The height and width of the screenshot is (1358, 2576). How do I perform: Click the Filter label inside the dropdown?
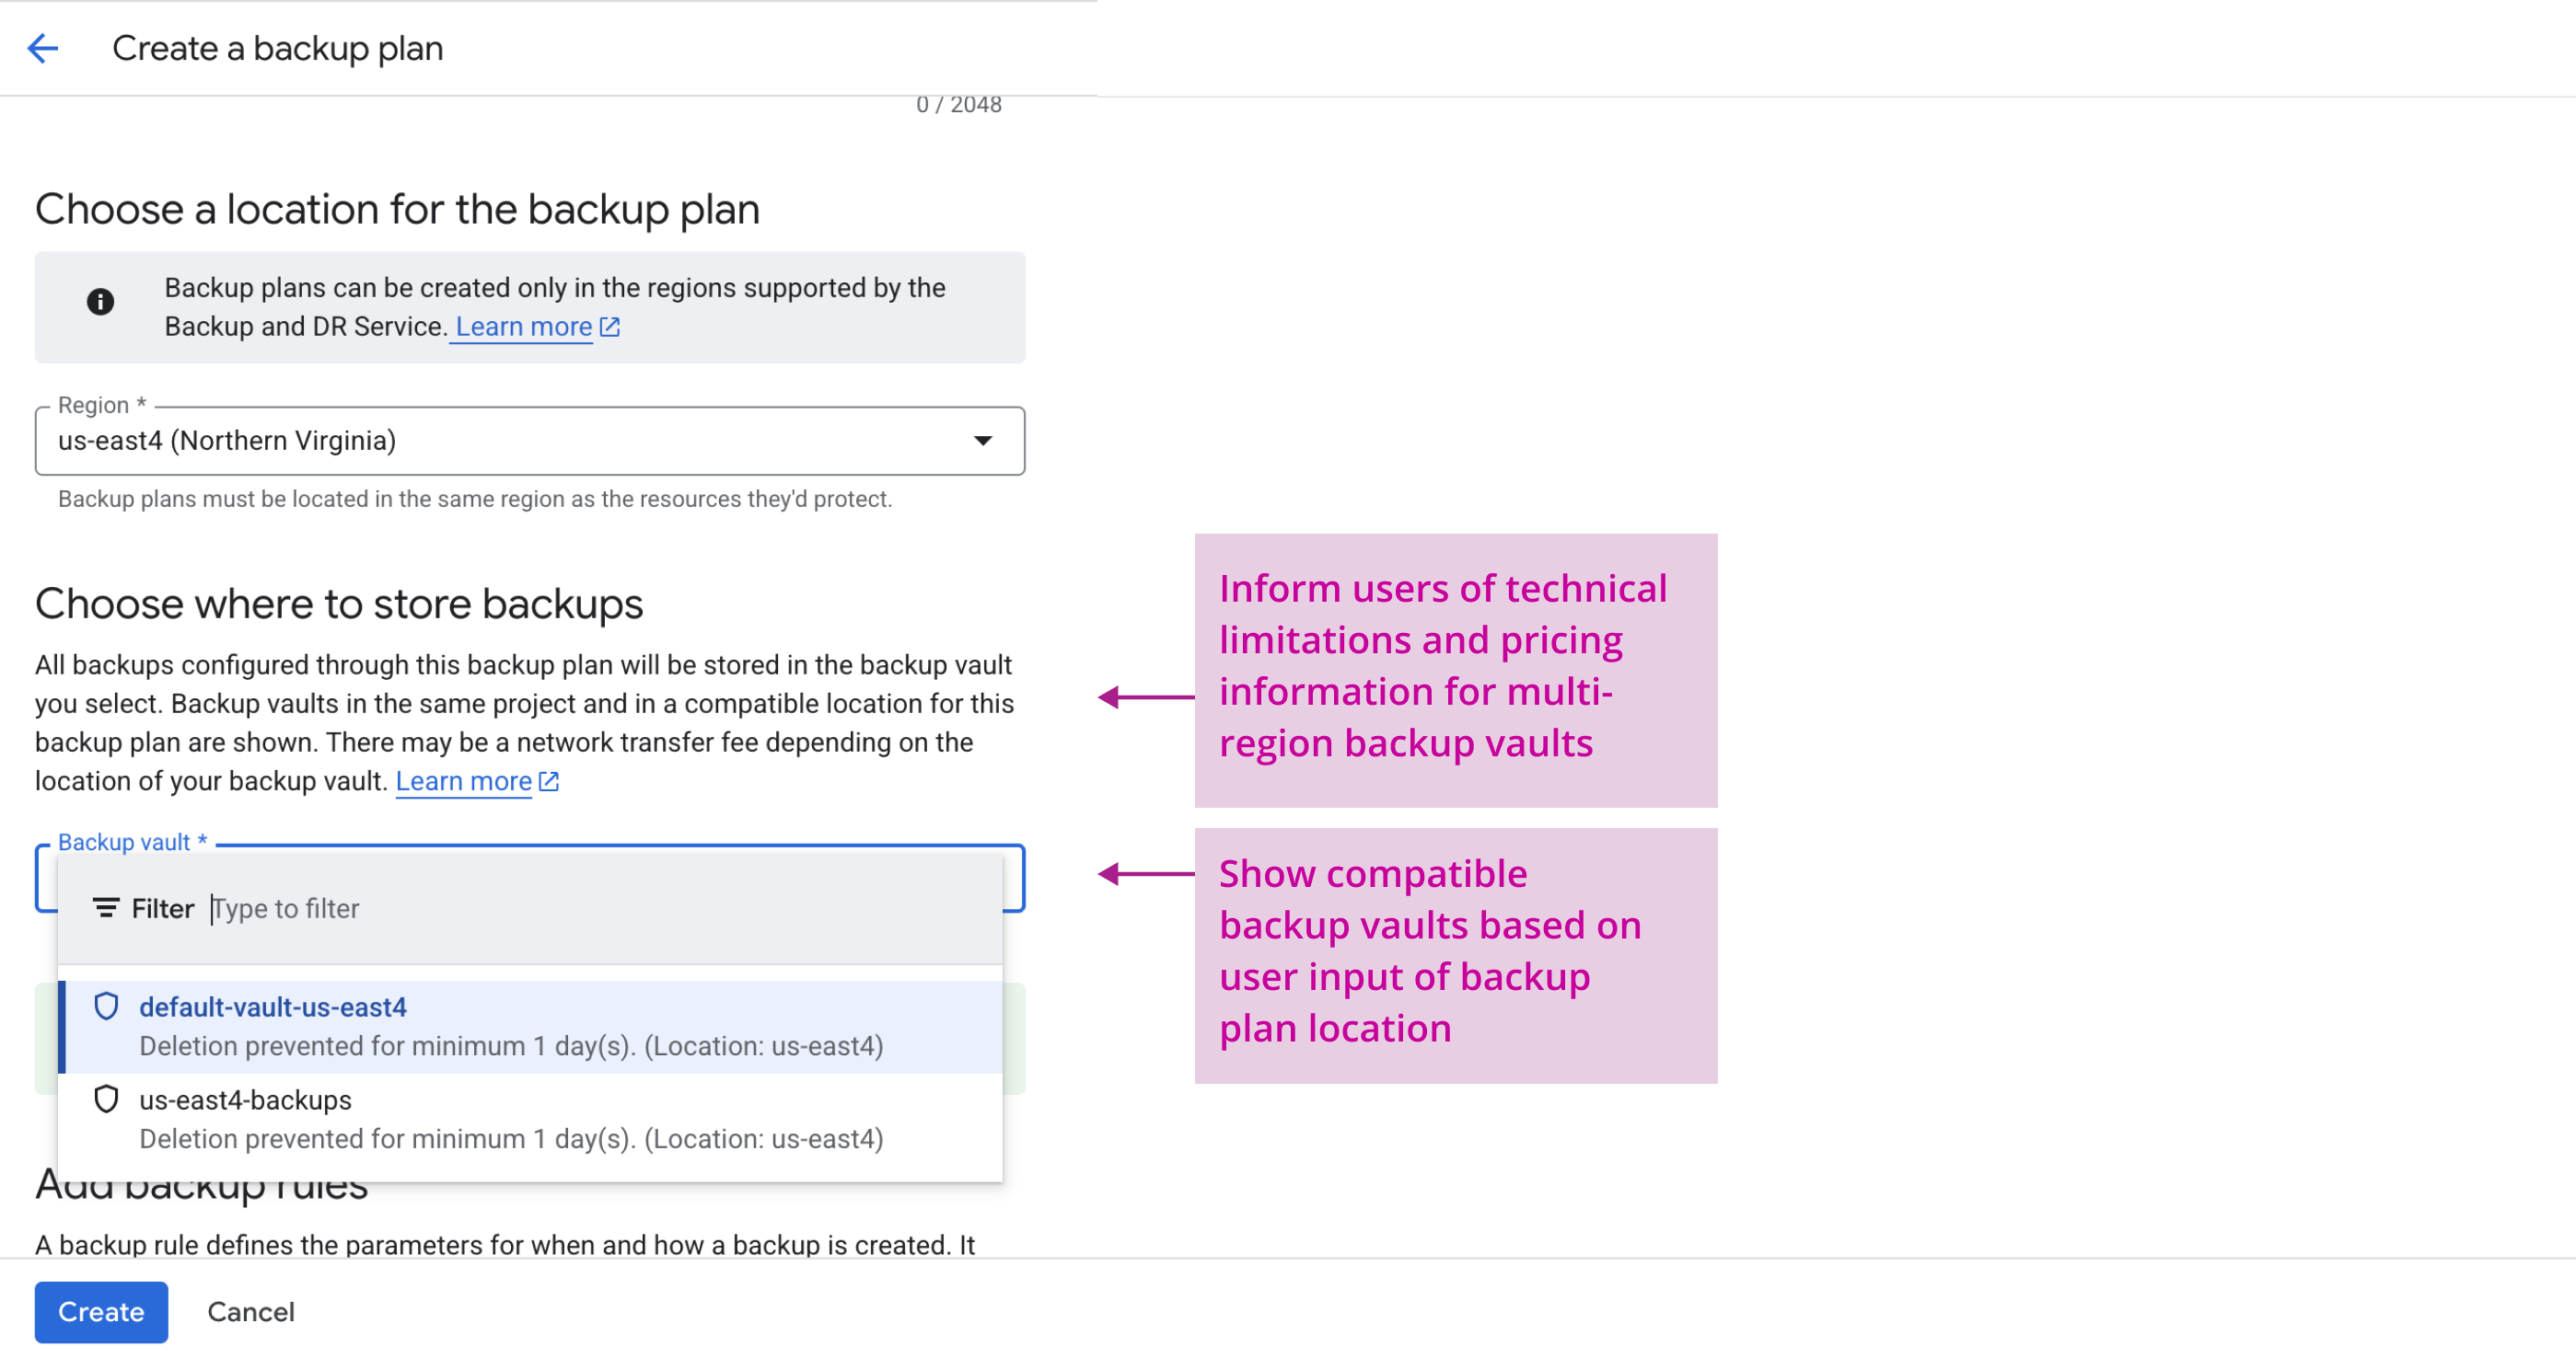click(x=163, y=908)
